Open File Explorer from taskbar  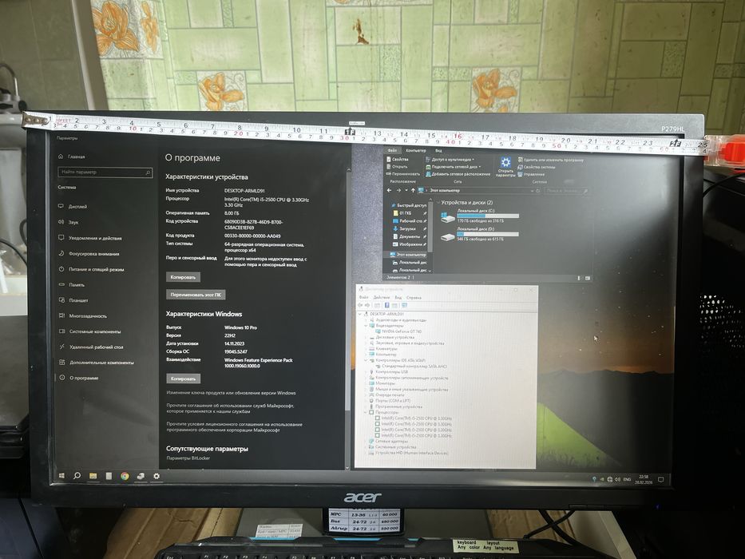tap(93, 476)
